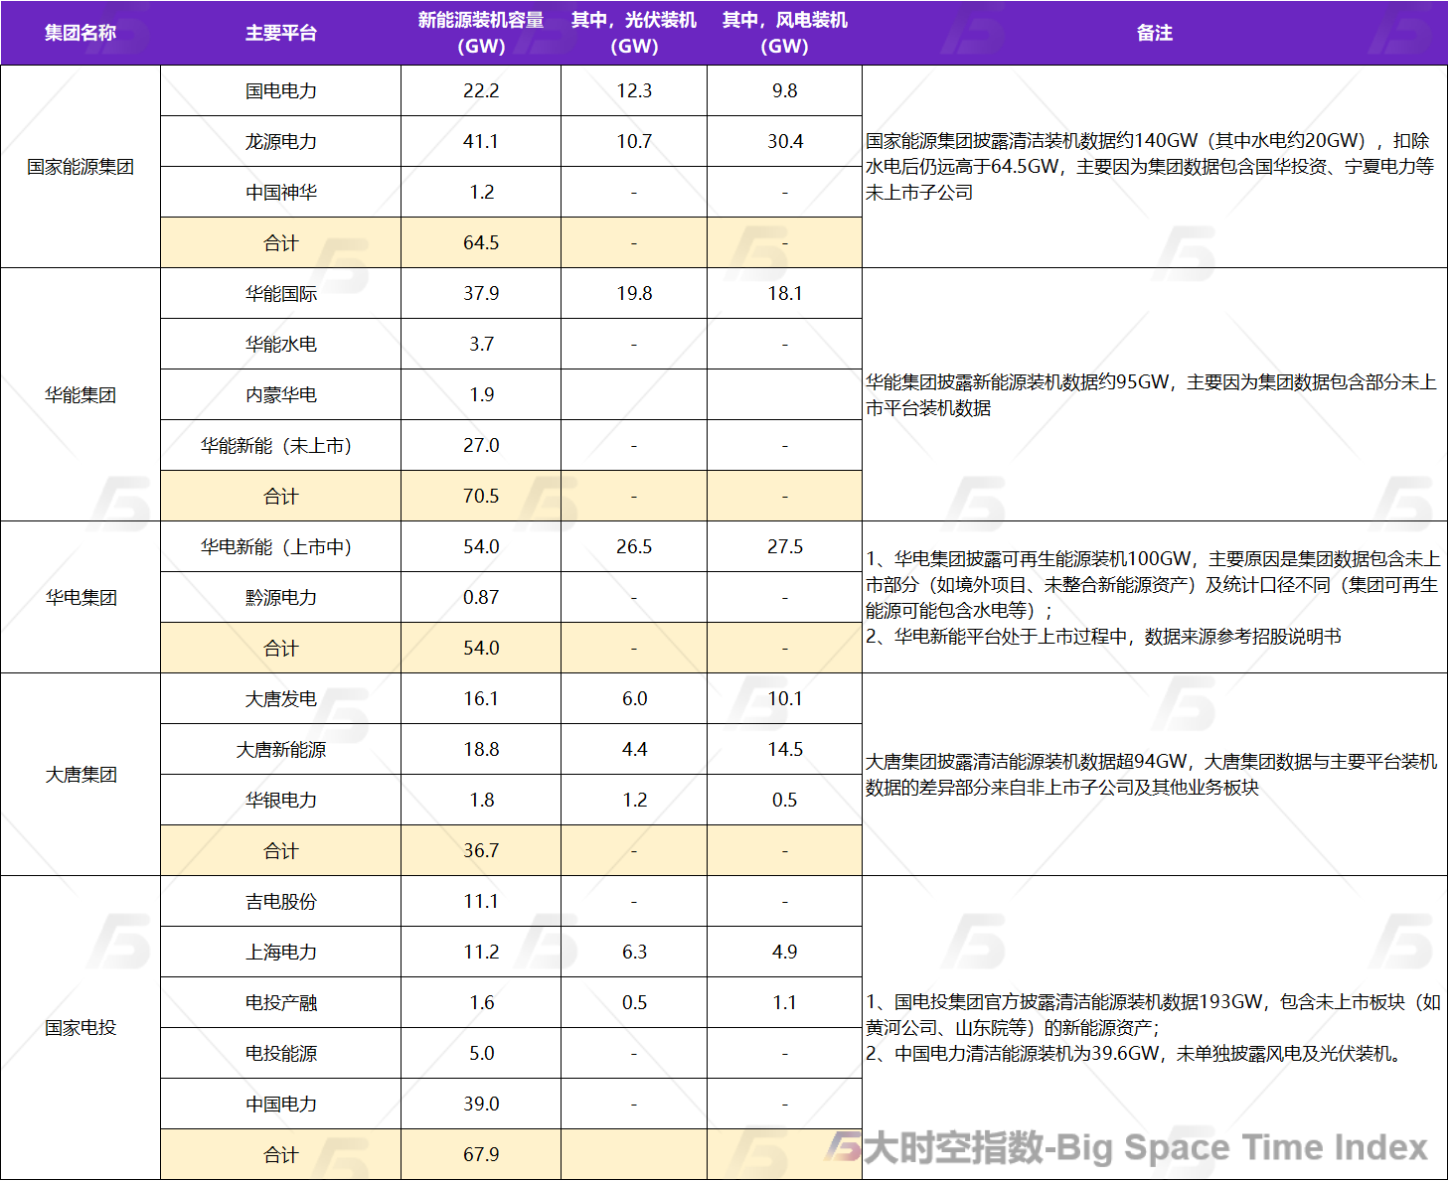Image resolution: width=1449 pixels, height=1181 pixels.
Task: Select the 其中，风电装机 column header
Action: [784, 33]
